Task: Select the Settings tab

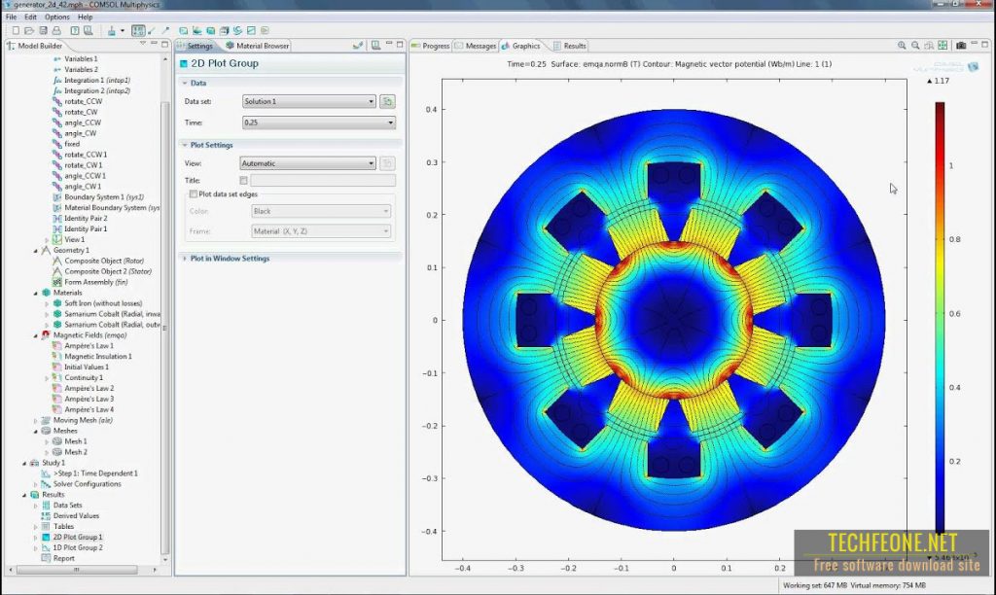Action: click(196, 46)
